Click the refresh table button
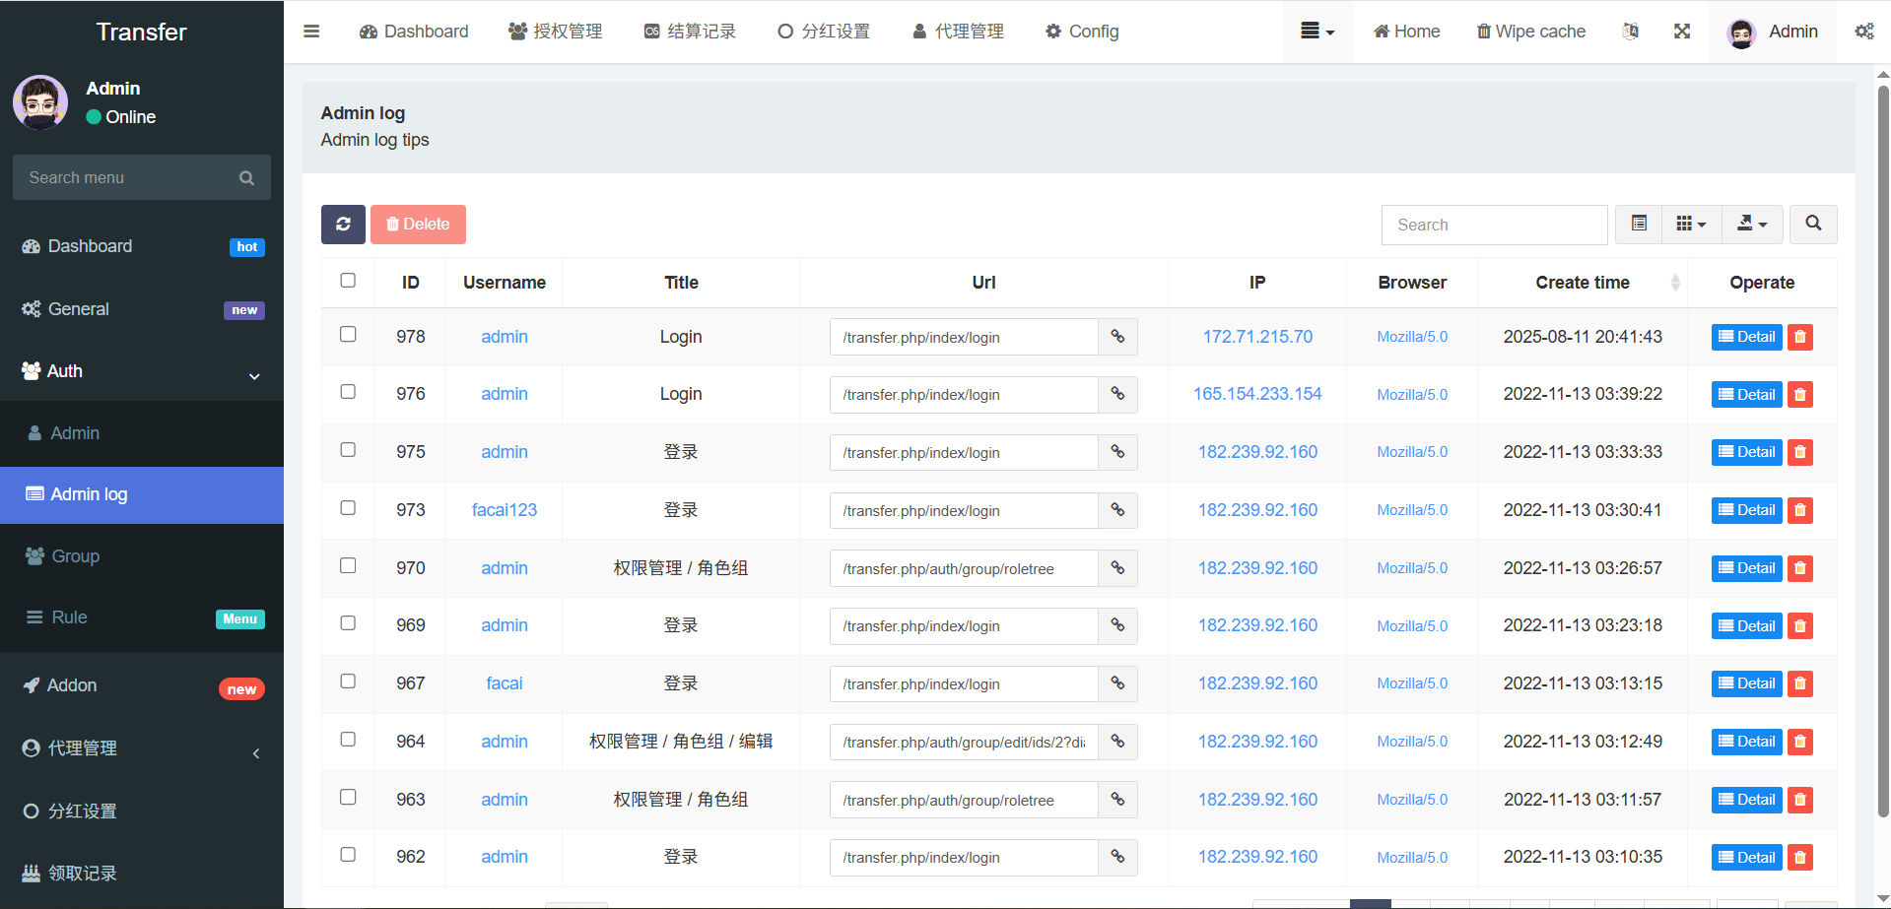The width and height of the screenshot is (1891, 909). click(343, 225)
